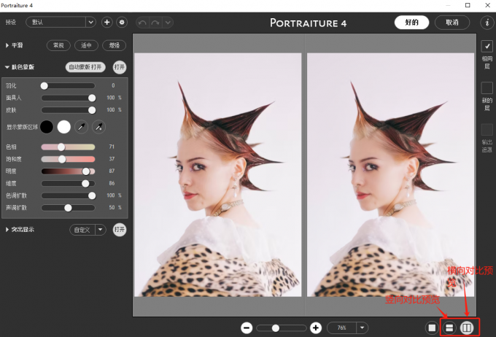Image resolution: width=496 pixels, height=337 pixels.
Task: Select the 增强 smoothing preset
Action: (115, 45)
